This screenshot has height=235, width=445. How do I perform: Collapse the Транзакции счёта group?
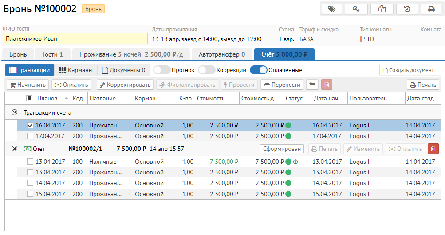[14, 113]
